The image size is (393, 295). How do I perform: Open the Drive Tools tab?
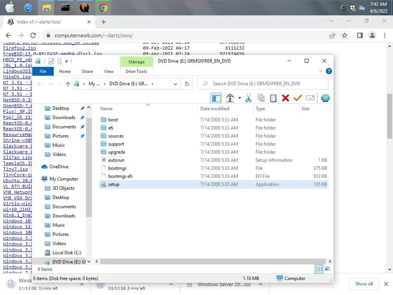click(136, 71)
